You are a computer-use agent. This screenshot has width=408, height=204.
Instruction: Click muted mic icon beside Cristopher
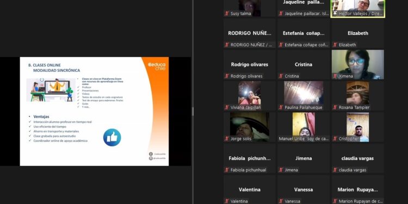click(335, 139)
